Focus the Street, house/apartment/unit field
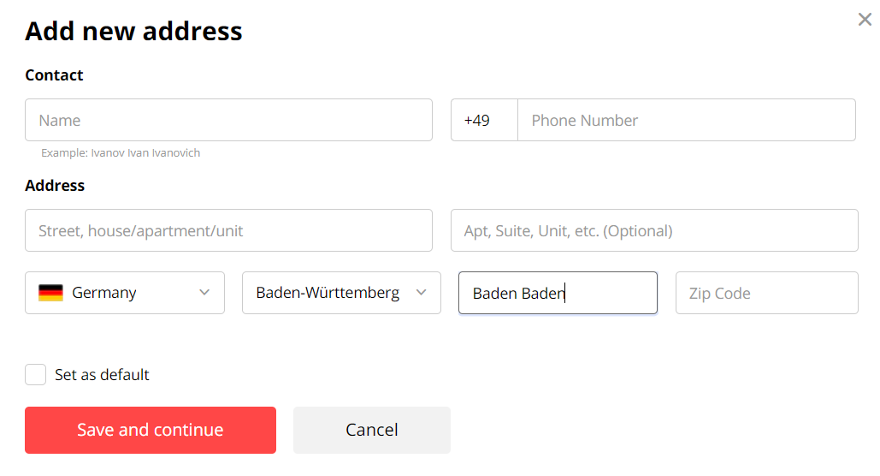The image size is (880, 476). click(x=228, y=230)
